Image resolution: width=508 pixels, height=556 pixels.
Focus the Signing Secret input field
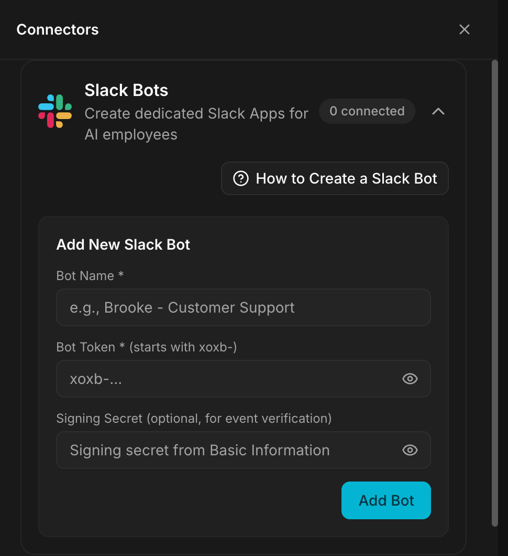tap(244, 450)
